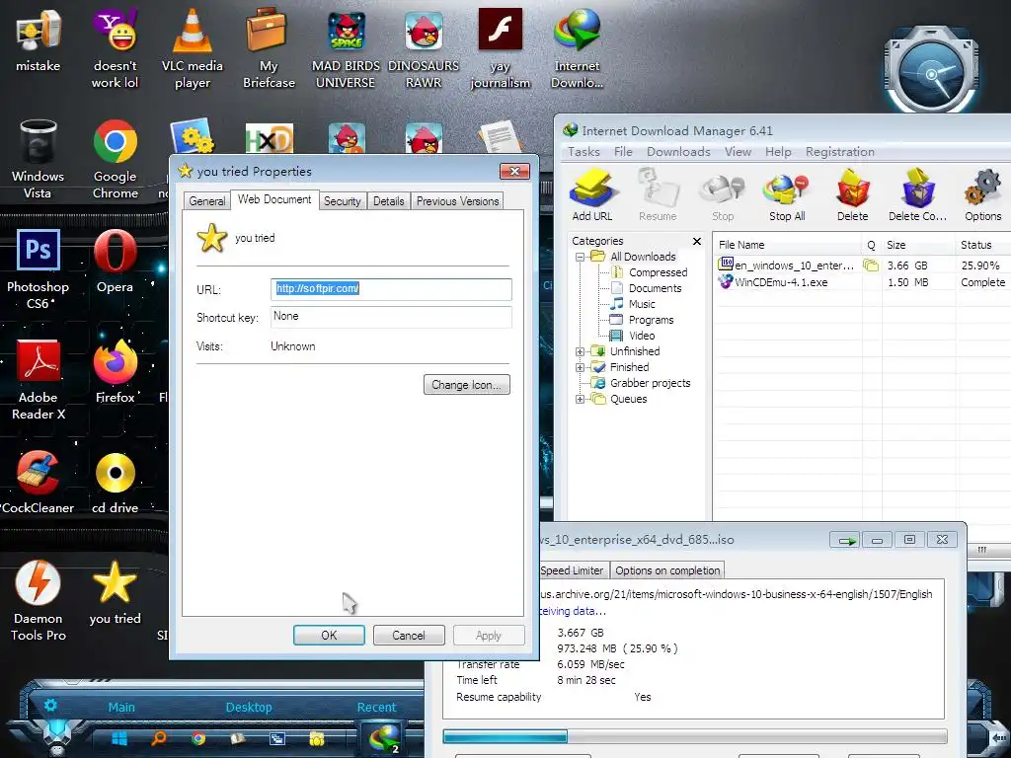The height and width of the screenshot is (758, 1011).
Task: Select the en_windows_10_enter... download row
Action: [861, 265]
